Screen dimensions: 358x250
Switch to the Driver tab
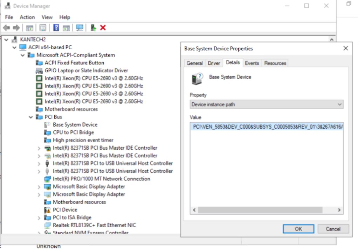click(214, 63)
